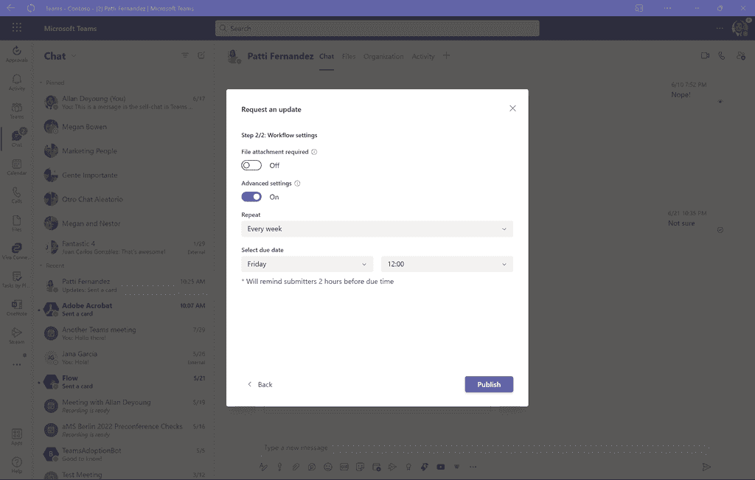
Task: Open Approvals in the left rail
Action: pyautogui.click(x=16, y=53)
